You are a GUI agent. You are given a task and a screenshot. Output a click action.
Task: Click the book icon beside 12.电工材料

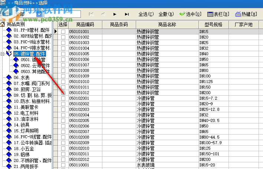tap(9, 113)
